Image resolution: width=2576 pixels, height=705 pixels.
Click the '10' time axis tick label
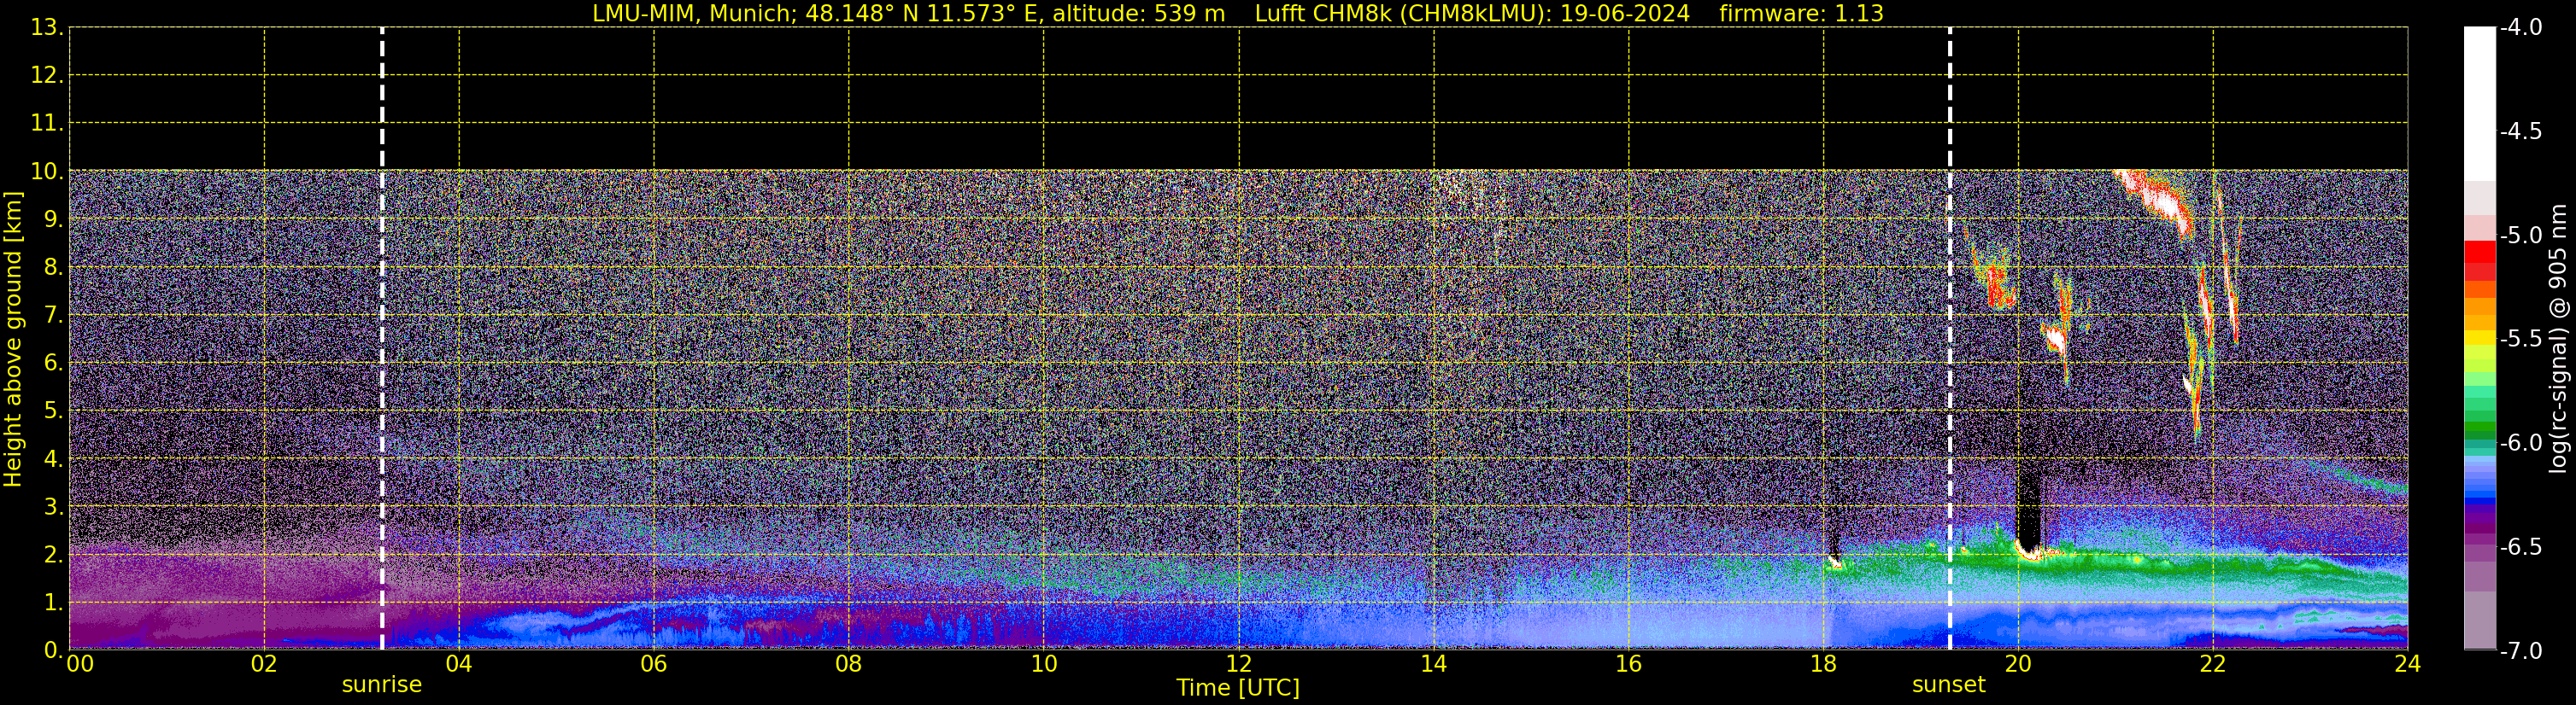tap(1044, 664)
